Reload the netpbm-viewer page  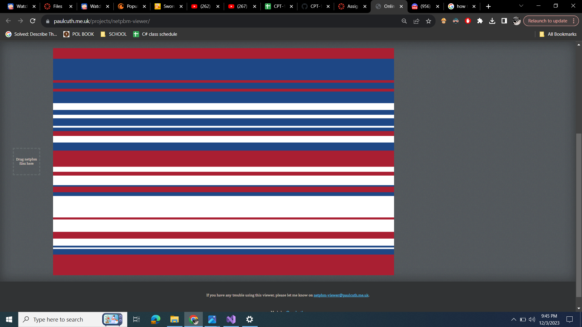[33, 21]
